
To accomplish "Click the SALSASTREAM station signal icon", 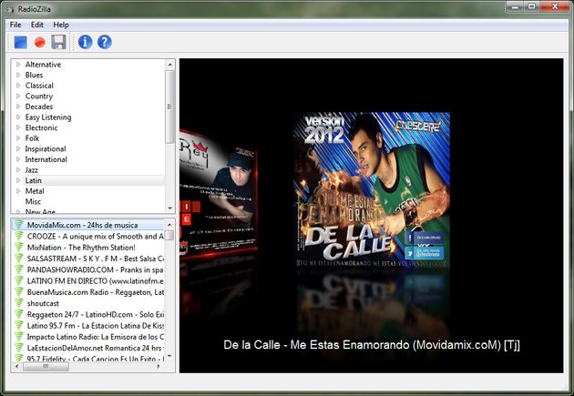I will [18, 259].
